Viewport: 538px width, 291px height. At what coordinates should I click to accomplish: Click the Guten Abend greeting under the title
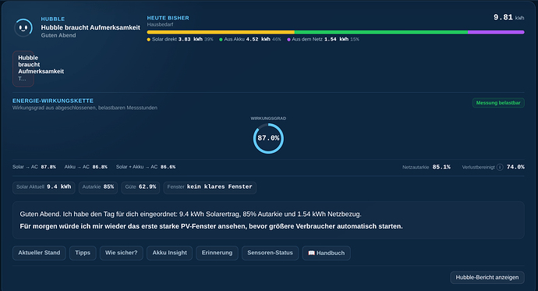58,35
